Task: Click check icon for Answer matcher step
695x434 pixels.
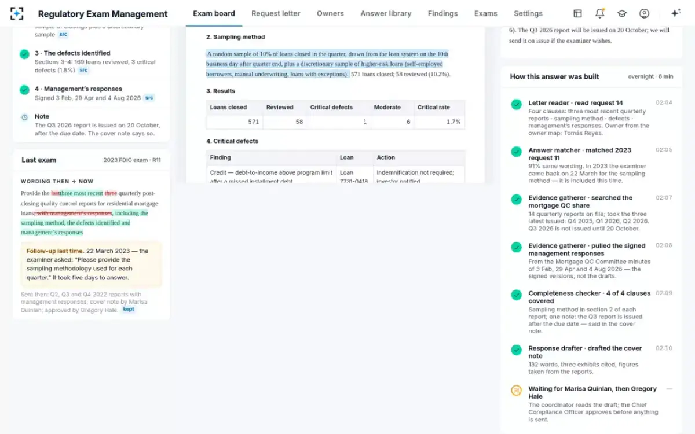Action: click(516, 151)
